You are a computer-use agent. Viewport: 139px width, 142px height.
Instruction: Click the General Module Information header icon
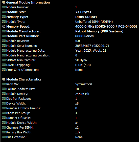(4, 2)
